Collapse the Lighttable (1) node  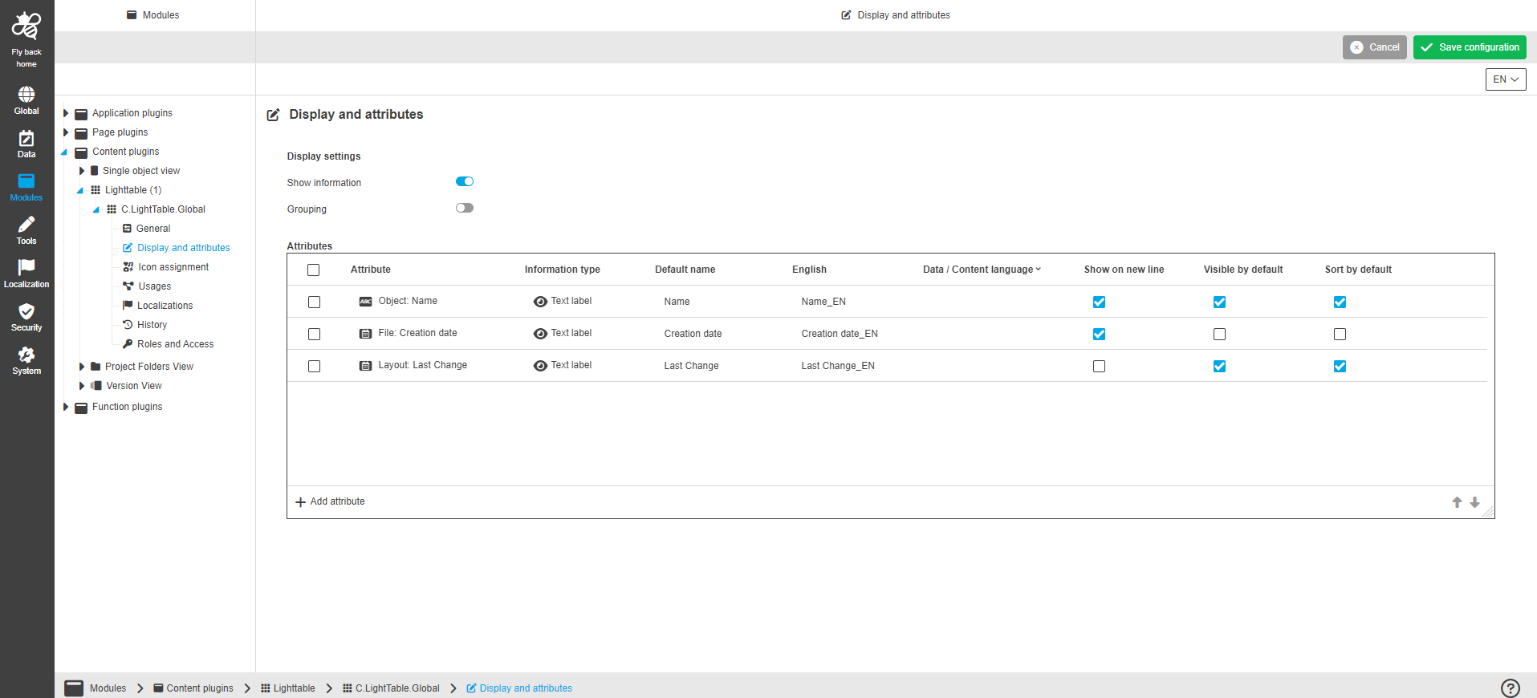click(x=80, y=190)
